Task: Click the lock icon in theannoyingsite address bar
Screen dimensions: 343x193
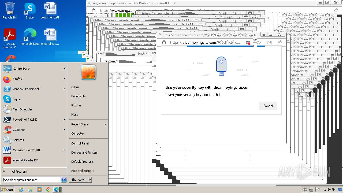Action: click(164, 42)
